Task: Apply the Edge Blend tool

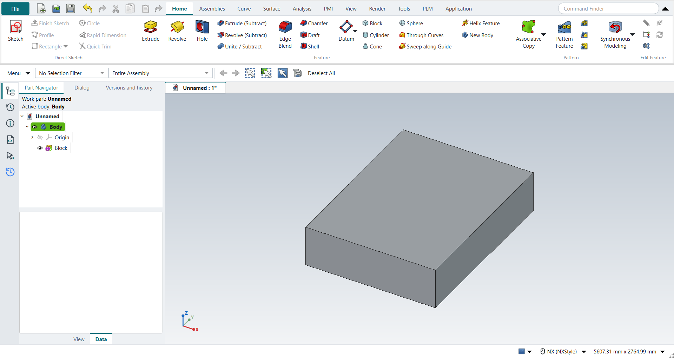Action: [285, 34]
